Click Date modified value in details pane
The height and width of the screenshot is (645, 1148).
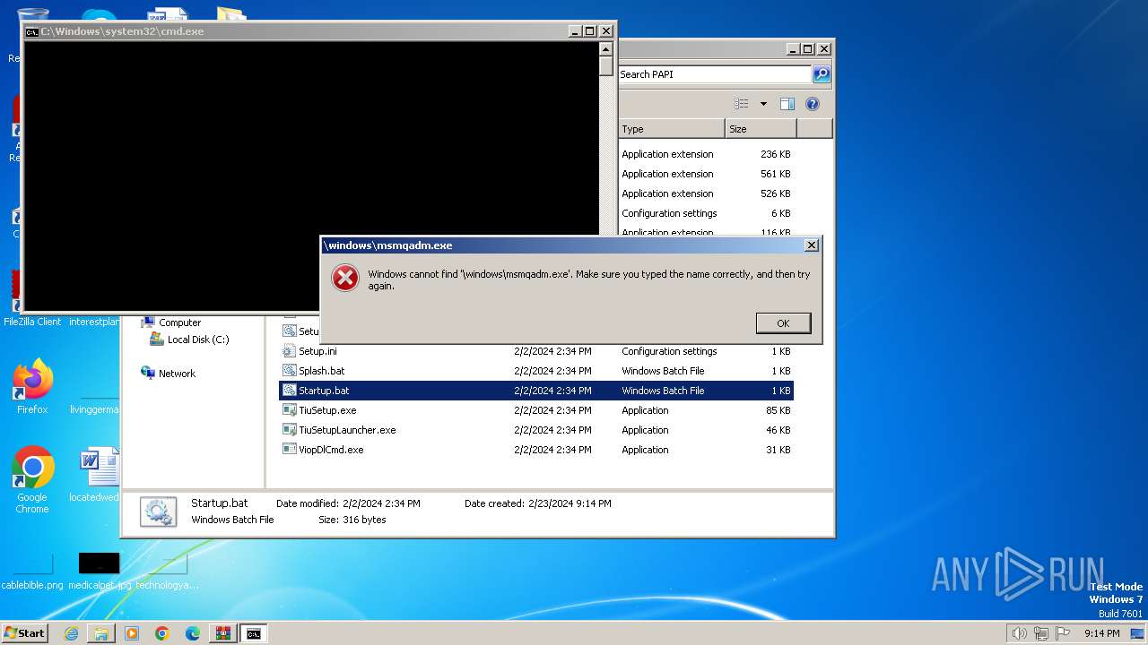pyautogui.click(x=381, y=503)
